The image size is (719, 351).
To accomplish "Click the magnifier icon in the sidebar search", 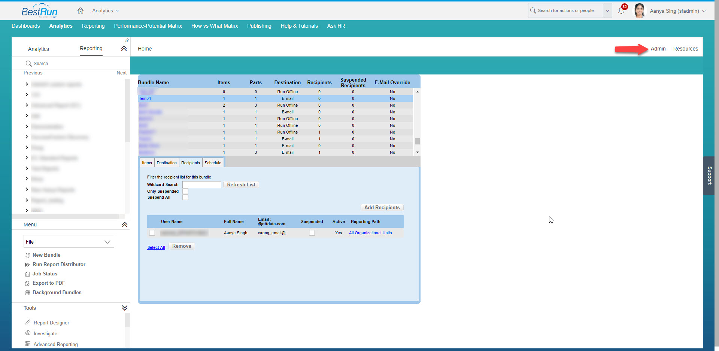I will pyautogui.click(x=28, y=64).
